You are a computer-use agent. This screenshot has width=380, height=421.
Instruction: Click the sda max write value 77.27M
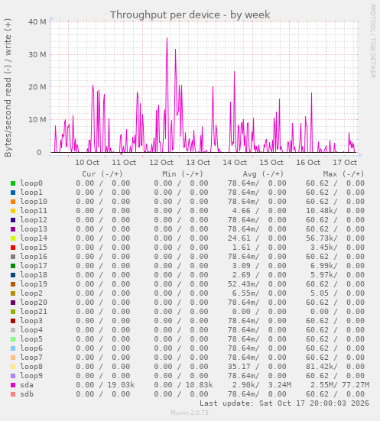pos(356,385)
